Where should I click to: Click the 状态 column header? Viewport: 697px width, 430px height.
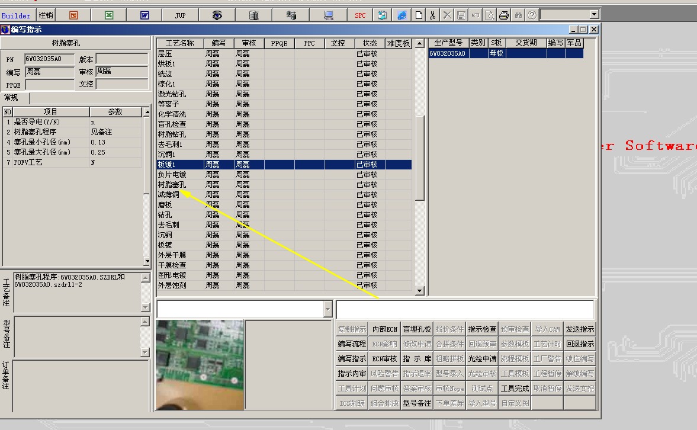pos(370,43)
